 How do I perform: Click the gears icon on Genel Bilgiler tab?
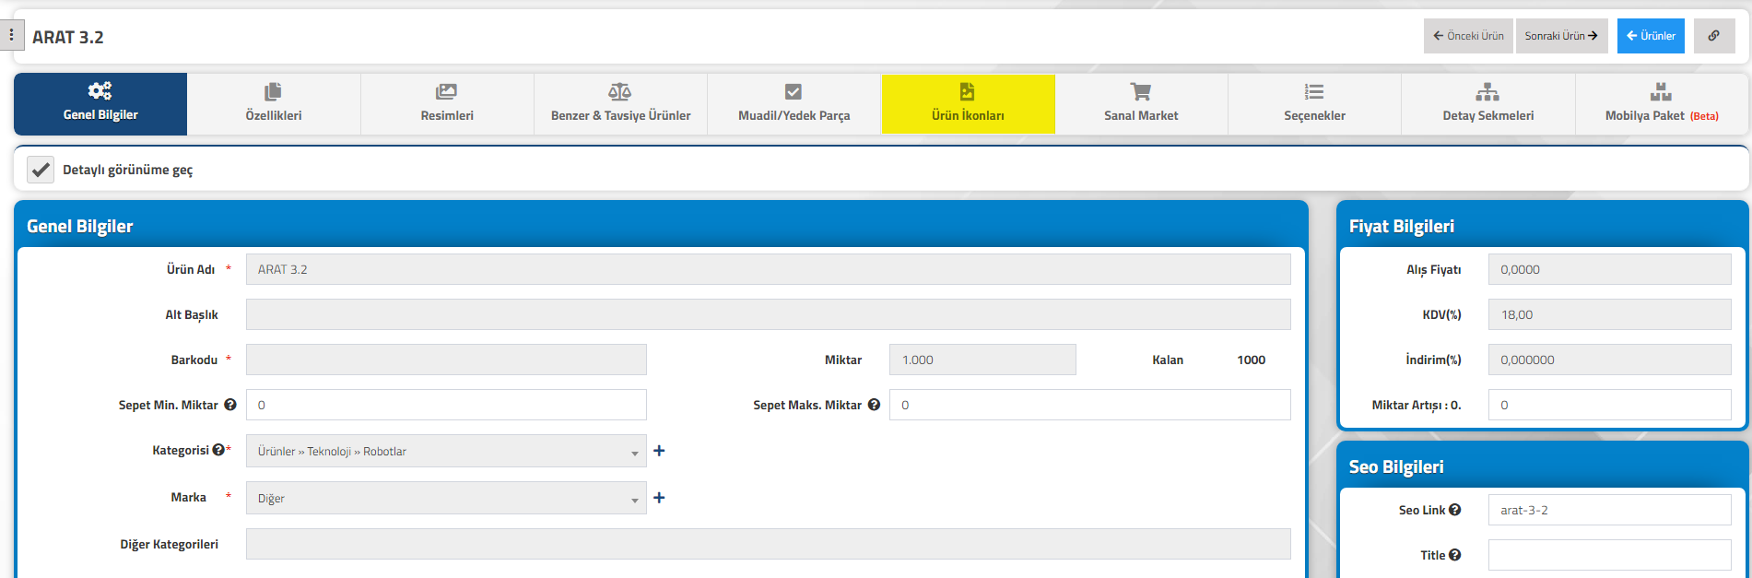tap(100, 90)
